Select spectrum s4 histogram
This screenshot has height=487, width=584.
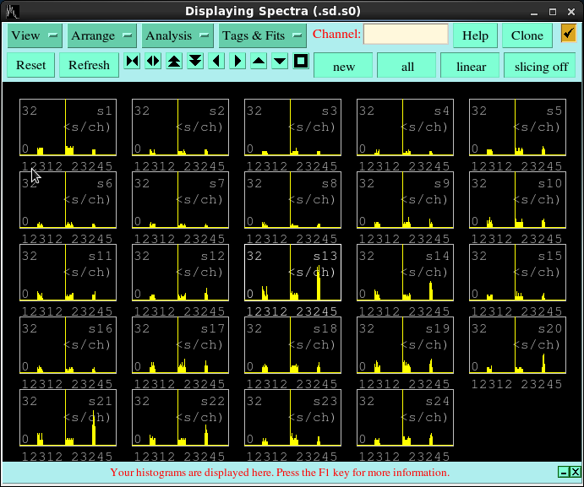coord(405,127)
